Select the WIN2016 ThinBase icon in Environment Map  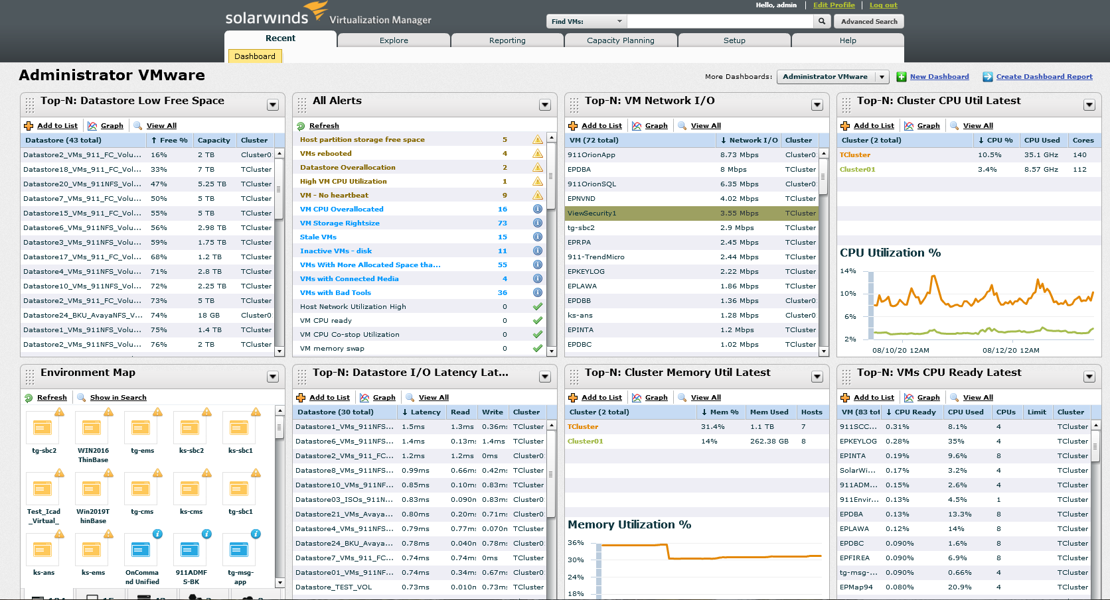click(x=92, y=428)
